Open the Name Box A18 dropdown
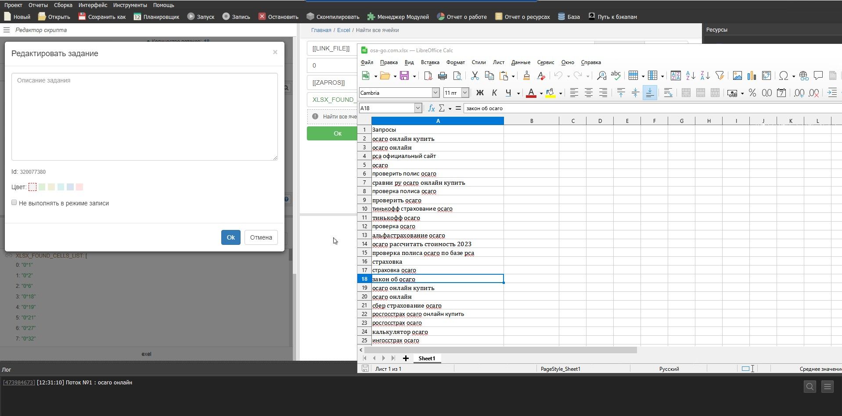 418,108
